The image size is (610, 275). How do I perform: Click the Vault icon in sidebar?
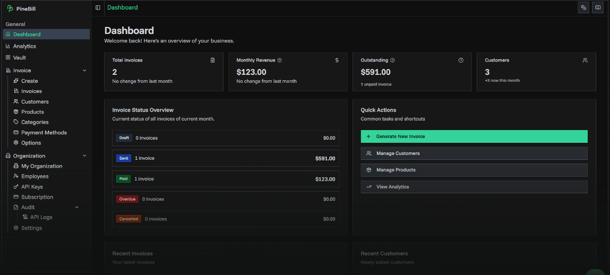[x=8, y=57]
